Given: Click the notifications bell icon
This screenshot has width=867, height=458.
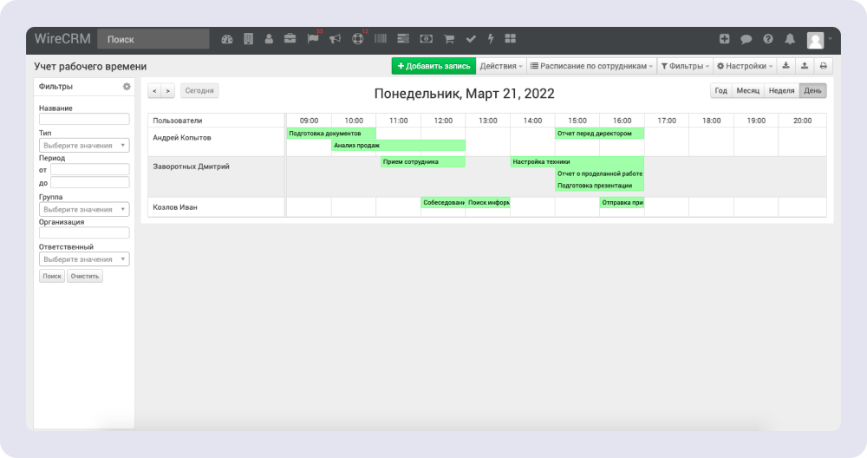Looking at the screenshot, I should (x=790, y=39).
